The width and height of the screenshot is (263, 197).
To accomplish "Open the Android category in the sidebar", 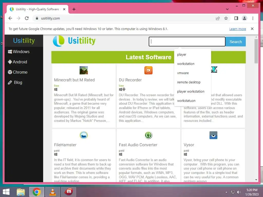I will click(x=17, y=62).
